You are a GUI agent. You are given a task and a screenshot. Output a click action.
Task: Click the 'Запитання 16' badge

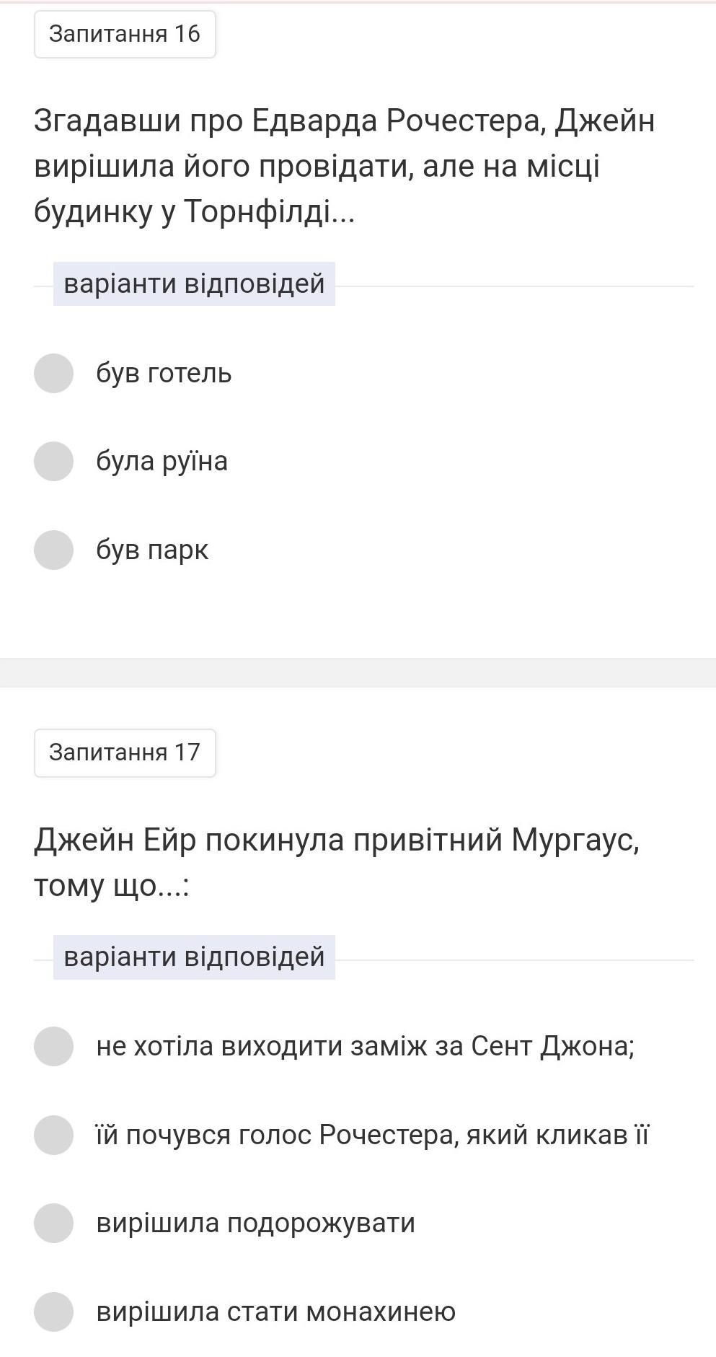click(125, 34)
